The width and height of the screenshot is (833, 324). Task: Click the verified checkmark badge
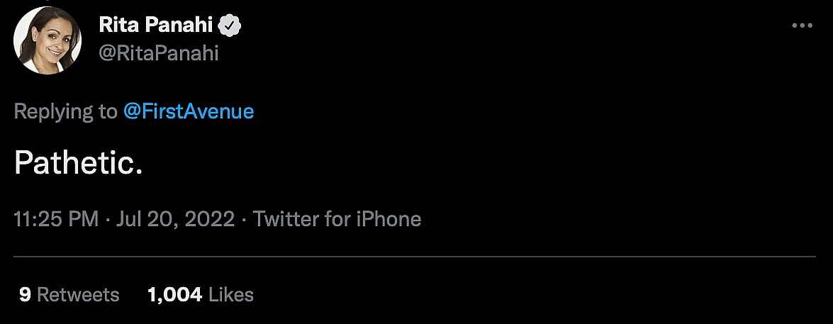click(231, 27)
